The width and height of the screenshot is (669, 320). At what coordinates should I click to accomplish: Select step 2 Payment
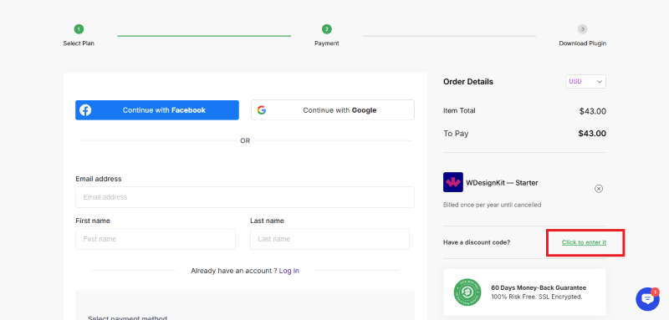(x=327, y=35)
